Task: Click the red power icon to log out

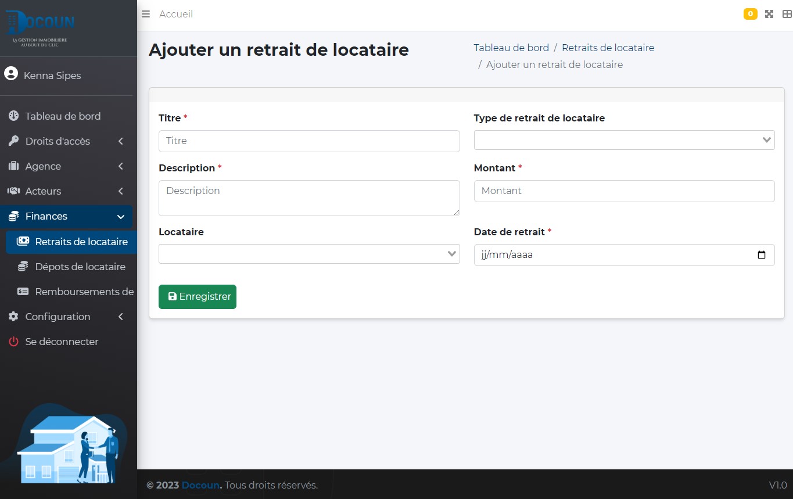Action: tap(13, 342)
